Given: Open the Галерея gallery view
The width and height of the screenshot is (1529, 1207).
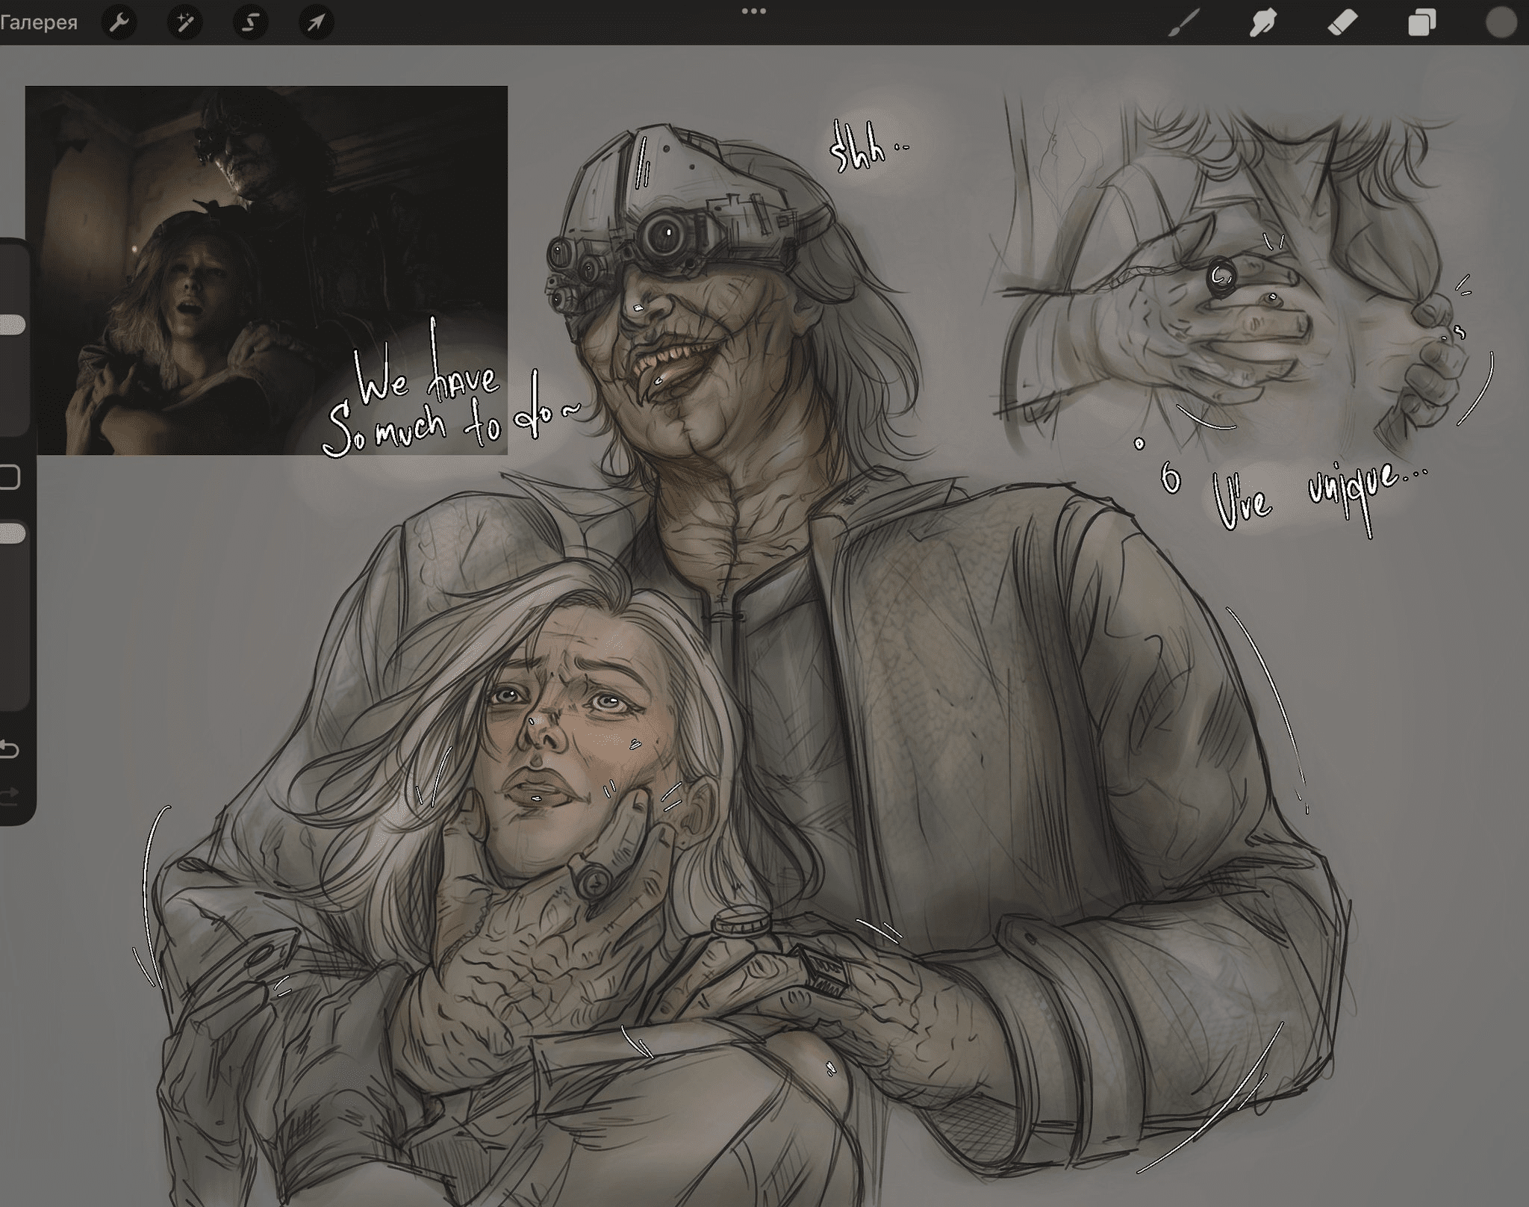Looking at the screenshot, I should click(x=37, y=22).
